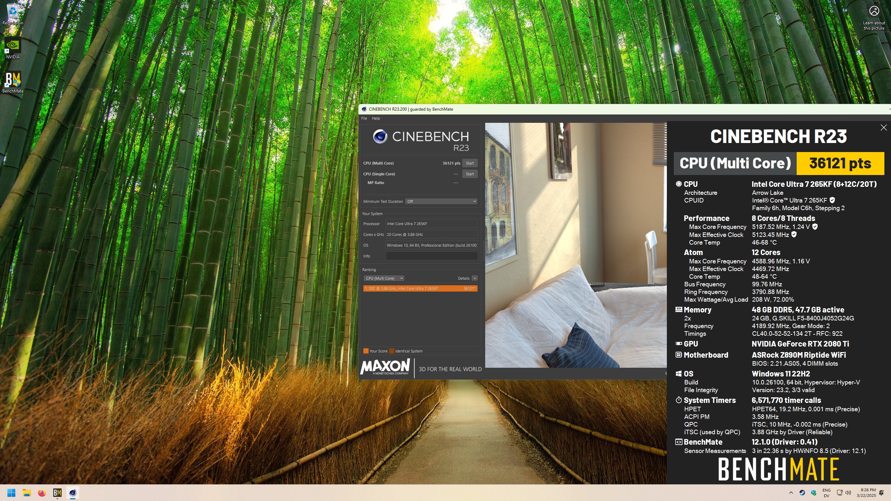
Task: Click the empty Info input field
Action: click(432, 256)
